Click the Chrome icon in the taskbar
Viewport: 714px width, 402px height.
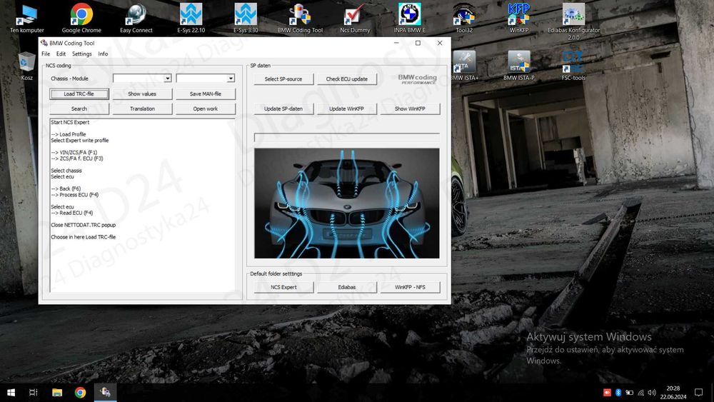81,392
